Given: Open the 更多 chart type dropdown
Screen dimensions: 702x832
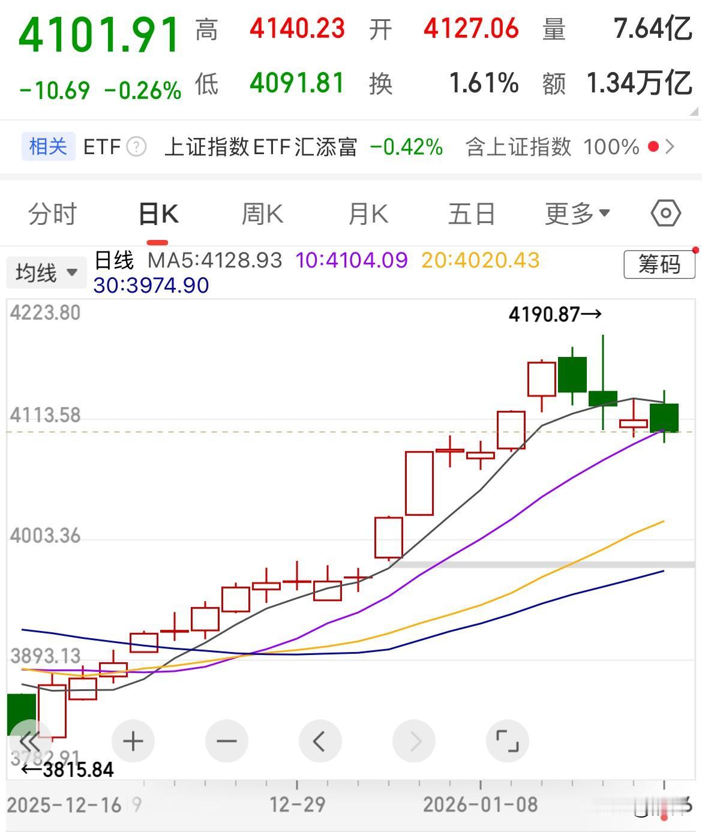Looking at the screenshot, I should point(577,213).
